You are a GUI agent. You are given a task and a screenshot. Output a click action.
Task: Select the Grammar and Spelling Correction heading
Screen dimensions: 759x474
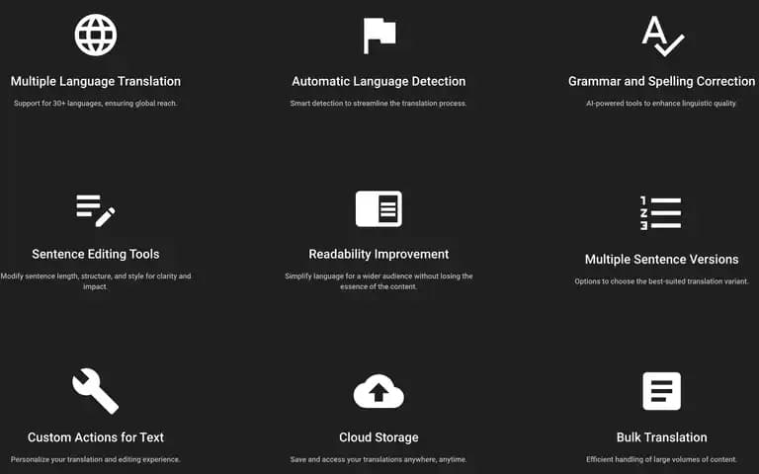click(661, 81)
